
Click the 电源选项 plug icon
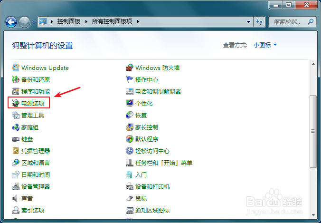(16, 103)
